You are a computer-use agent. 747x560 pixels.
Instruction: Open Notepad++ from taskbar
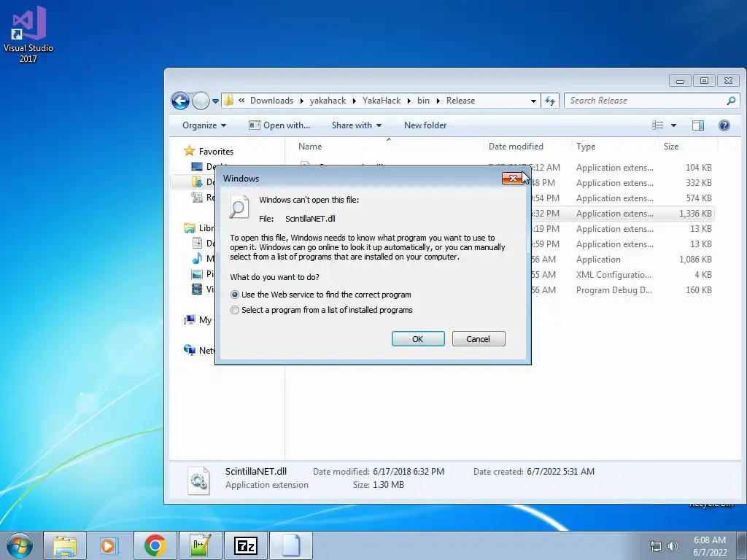(200, 545)
